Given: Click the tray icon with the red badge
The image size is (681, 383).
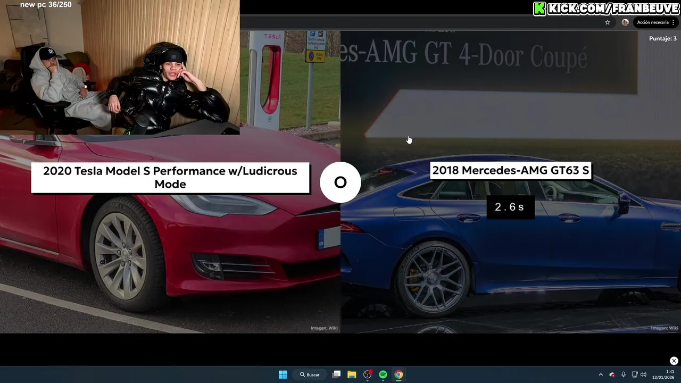Looking at the screenshot, I should tap(612, 374).
